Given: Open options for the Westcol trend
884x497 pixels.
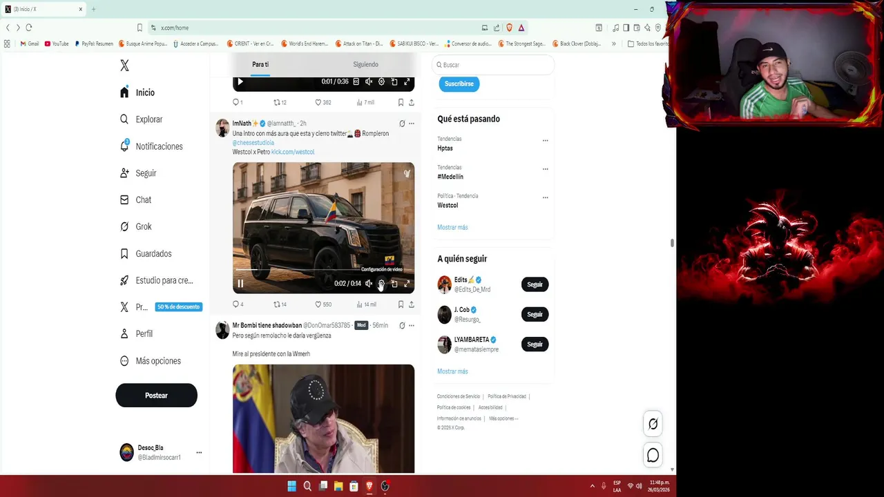Looking at the screenshot, I should click(545, 197).
